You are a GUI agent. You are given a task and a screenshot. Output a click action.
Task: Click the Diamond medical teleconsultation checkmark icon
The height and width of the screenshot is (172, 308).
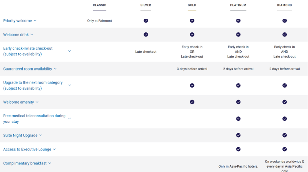(x=284, y=118)
